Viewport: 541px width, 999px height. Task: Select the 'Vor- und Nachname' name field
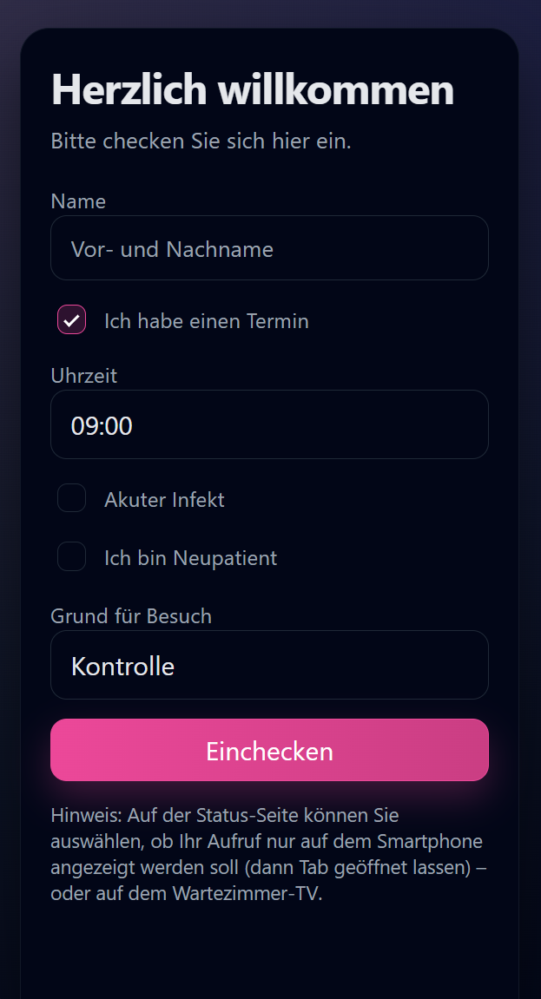point(269,247)
